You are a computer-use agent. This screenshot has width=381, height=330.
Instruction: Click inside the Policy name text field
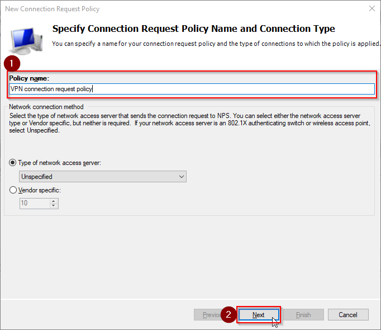[x=192, y=89]
